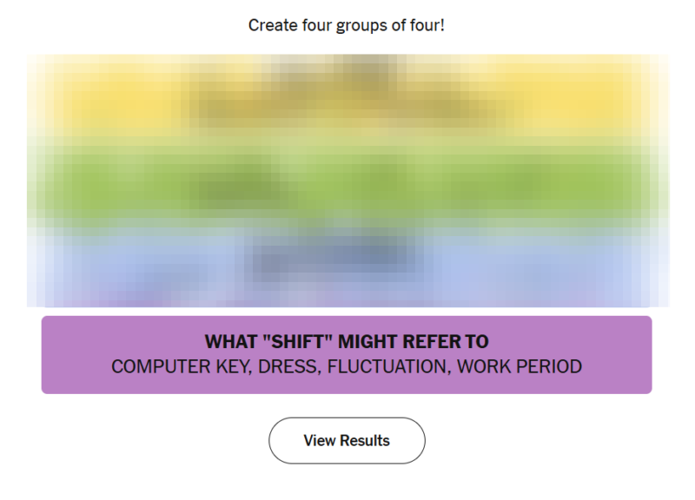Click the "Create four groups of four!" instruction

(347, 24)
